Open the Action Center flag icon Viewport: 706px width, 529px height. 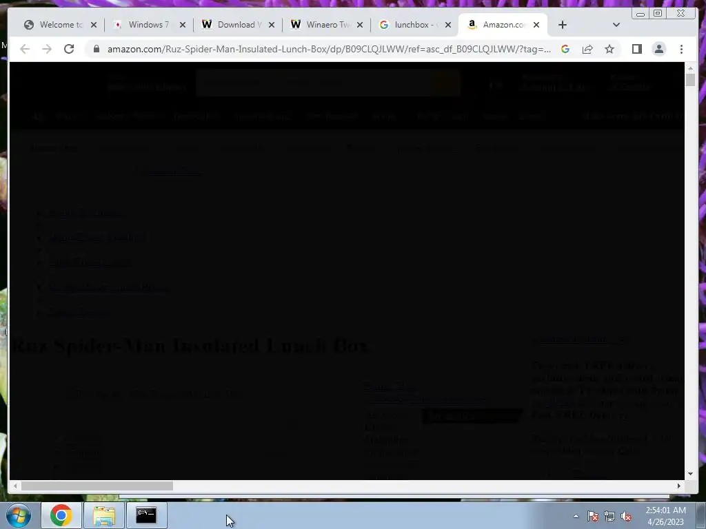(x=593, y=516)
